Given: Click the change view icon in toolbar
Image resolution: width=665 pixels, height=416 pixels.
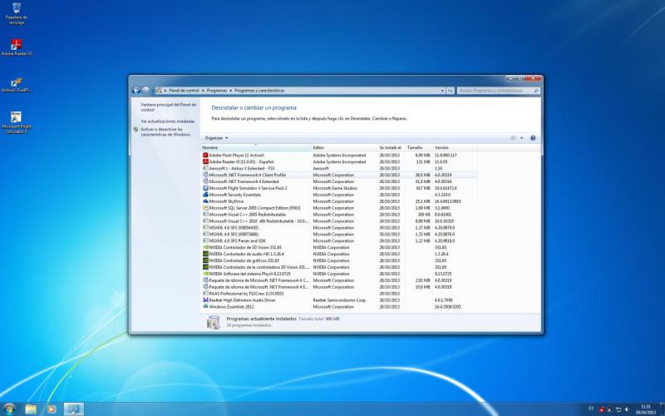Looking at the screenshot, I should pyautogui.click(x=514, y=138).
